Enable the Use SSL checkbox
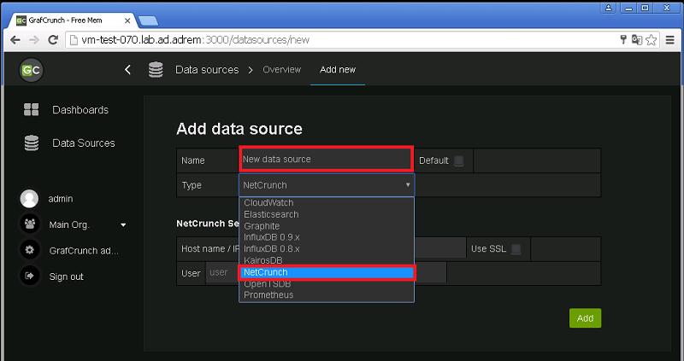The image size is (684, 361). point(516,249)
